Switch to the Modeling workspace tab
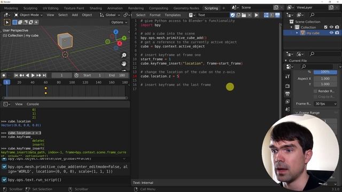Viewport: 342px width, 192px height. (x=11, y=9)
